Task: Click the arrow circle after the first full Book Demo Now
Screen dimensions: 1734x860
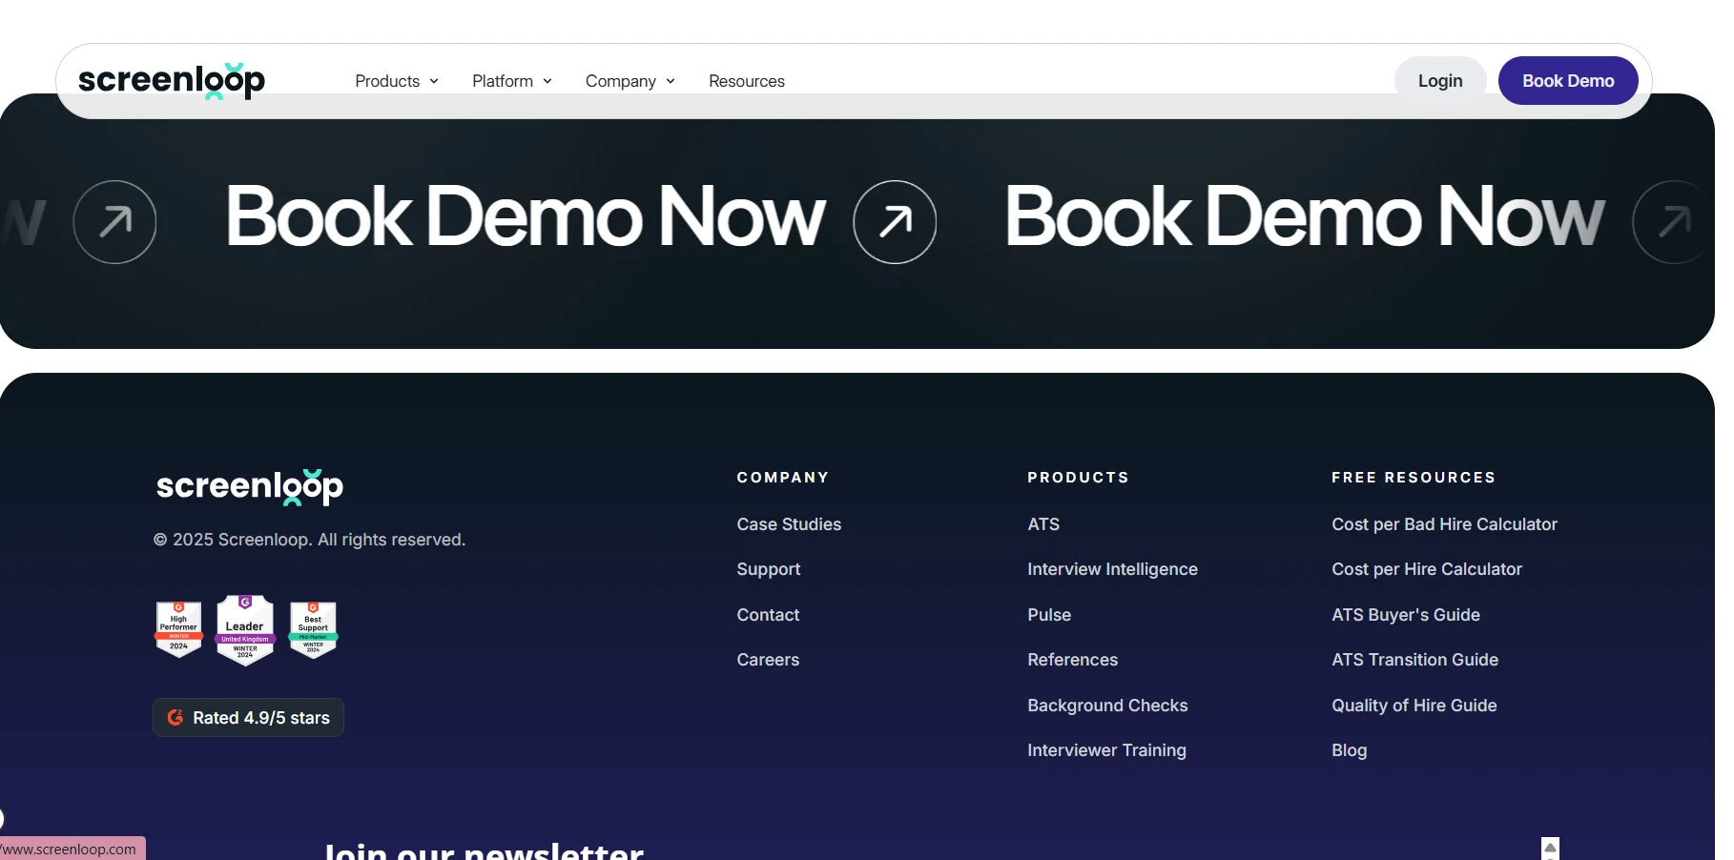Action: 895,222
